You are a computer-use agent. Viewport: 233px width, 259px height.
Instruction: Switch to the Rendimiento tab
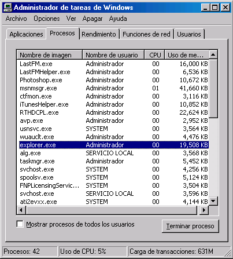click(99, 34)
